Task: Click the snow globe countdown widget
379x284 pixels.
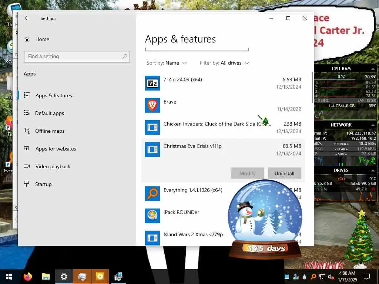Action: click(265, 219)
